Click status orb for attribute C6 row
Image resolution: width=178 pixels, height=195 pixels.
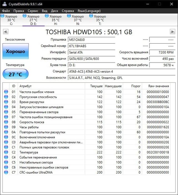(x=6, y=167)
